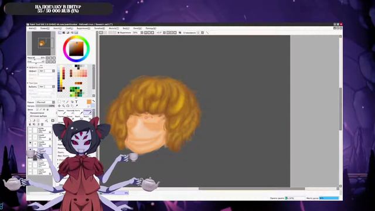Image resolution: width=375 pixels, height=211 pixels.
Task: Choose the Кисть brush tool
Action: (x=79, y=112)
